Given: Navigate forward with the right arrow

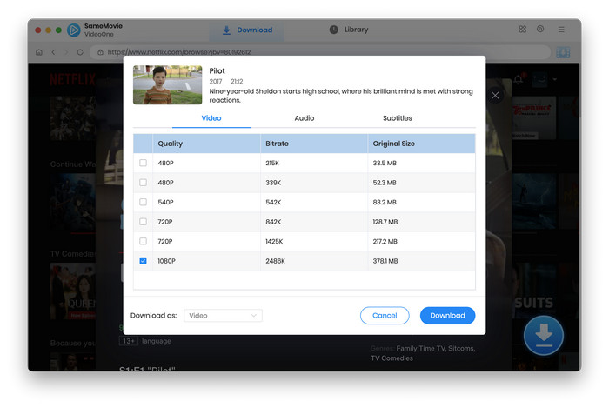Looking at the screenshot, I should coord(66,52).
